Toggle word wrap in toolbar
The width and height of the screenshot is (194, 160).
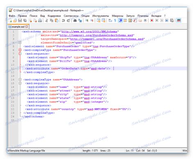pyautogui.click(x=110, y=21)
